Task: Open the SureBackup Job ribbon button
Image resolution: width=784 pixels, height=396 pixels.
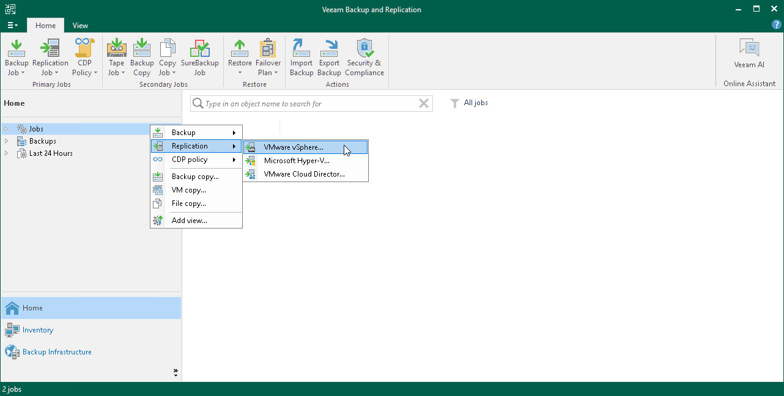Action: 200,57
